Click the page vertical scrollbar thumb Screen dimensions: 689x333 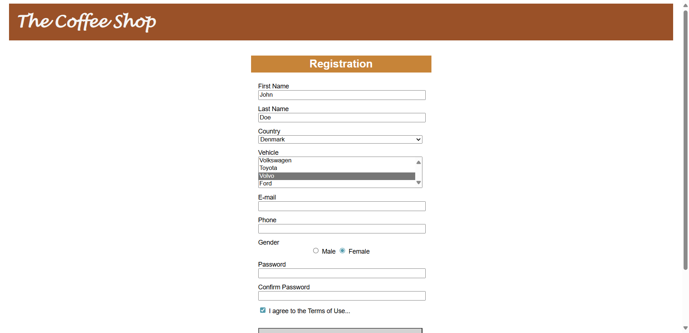point(685,140)
